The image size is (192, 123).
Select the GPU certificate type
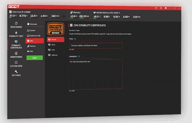35,51
